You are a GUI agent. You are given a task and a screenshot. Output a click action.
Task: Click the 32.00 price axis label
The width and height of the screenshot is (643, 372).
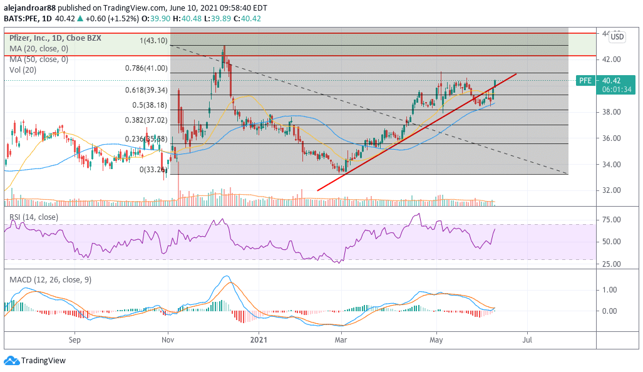click(x=612, y=191)
